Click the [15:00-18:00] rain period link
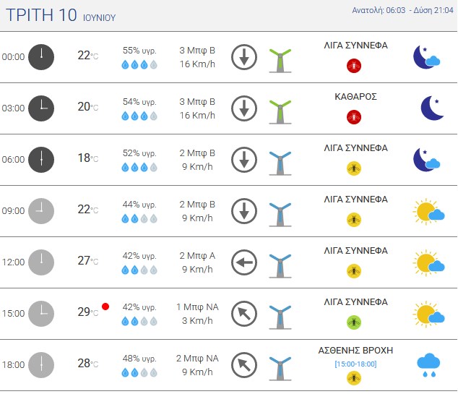458x394 pixels. (355, 364)
